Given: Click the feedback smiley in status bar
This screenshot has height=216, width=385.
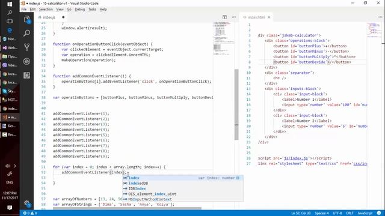Looking at the screenshot, I should click(x=379, y=213).
